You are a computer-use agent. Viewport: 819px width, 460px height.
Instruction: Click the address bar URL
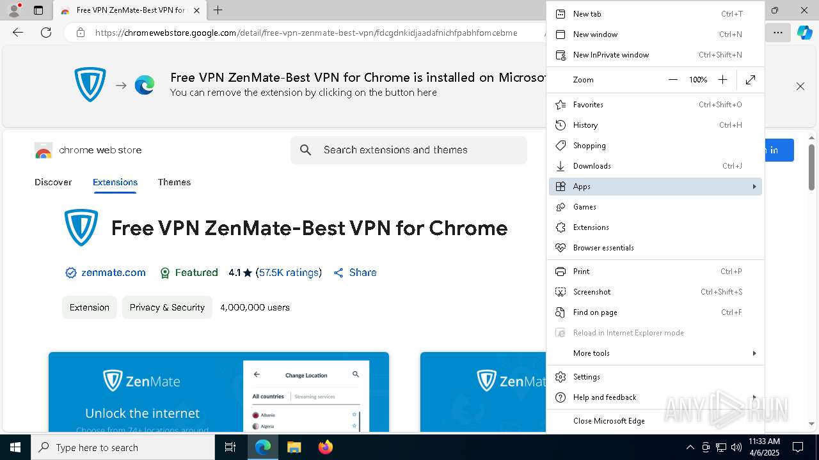click(306, 33)
